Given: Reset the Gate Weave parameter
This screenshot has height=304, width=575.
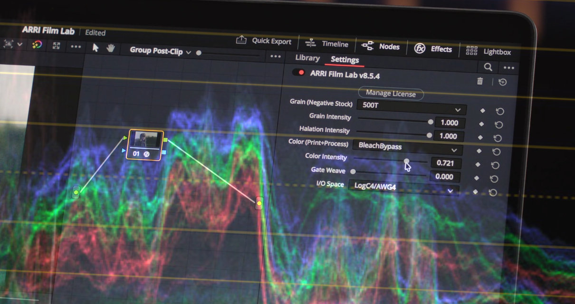Looking at the screenshot, I should [494, 179].
